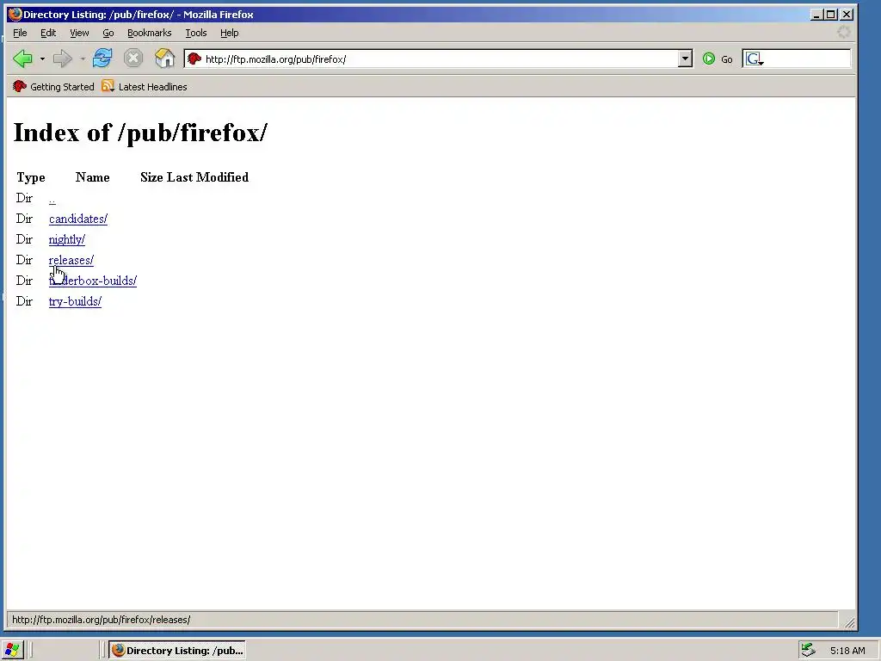Click the Forward arrow button

pos(62,59)
